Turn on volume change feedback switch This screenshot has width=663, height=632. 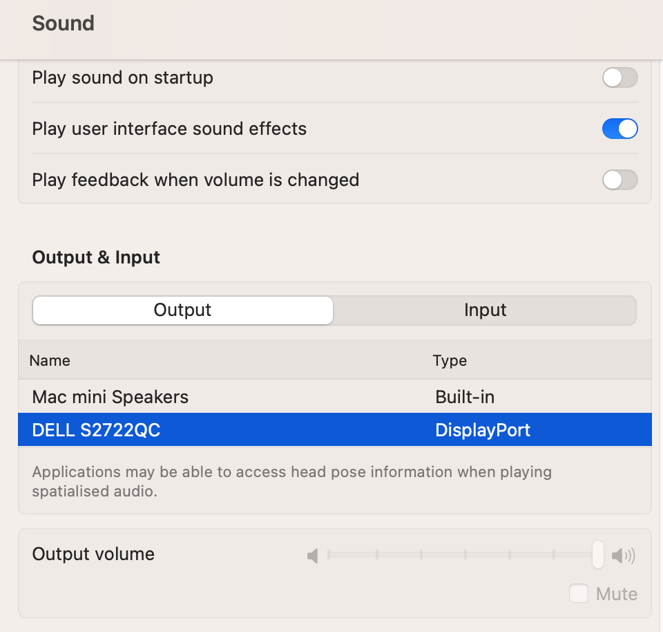[x=619, y=180]
